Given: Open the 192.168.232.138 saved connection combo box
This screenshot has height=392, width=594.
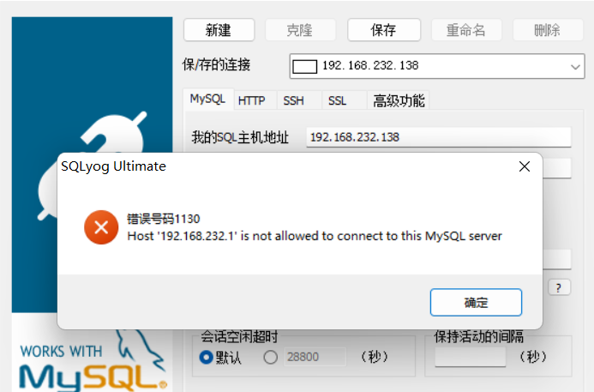Looking at the screenshot, I should click(437, 66).
